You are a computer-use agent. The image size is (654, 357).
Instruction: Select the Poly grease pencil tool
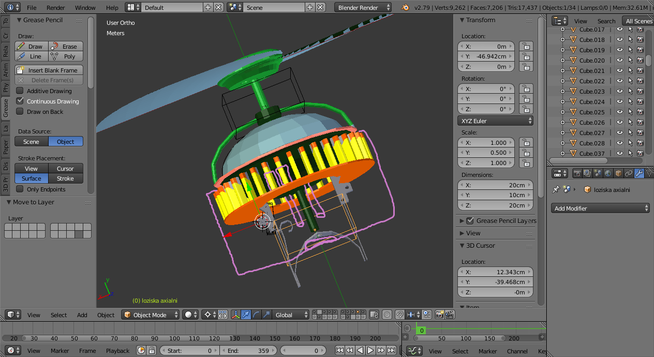(x=66, y=56)
